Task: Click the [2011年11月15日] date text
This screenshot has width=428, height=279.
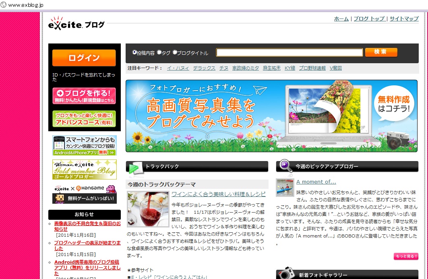Action: (76, 254)
